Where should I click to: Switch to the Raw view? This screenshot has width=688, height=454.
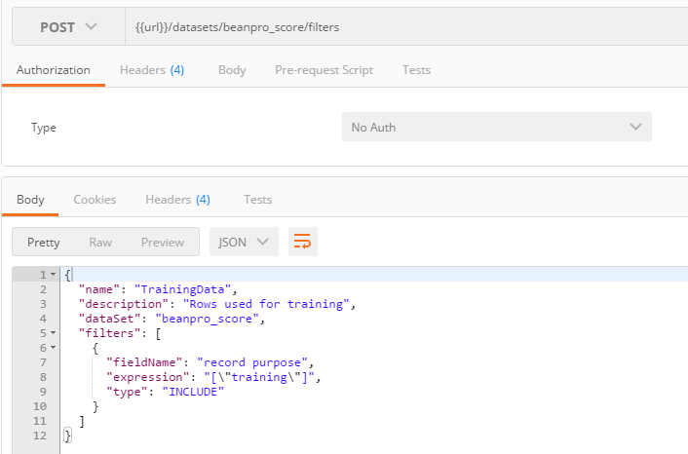coord(100,243)
